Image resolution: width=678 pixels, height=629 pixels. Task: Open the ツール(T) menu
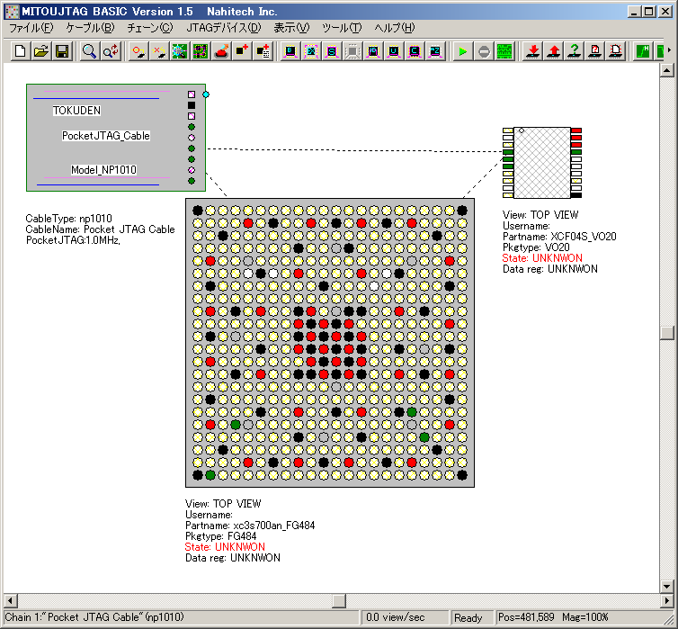pos(342,28)
